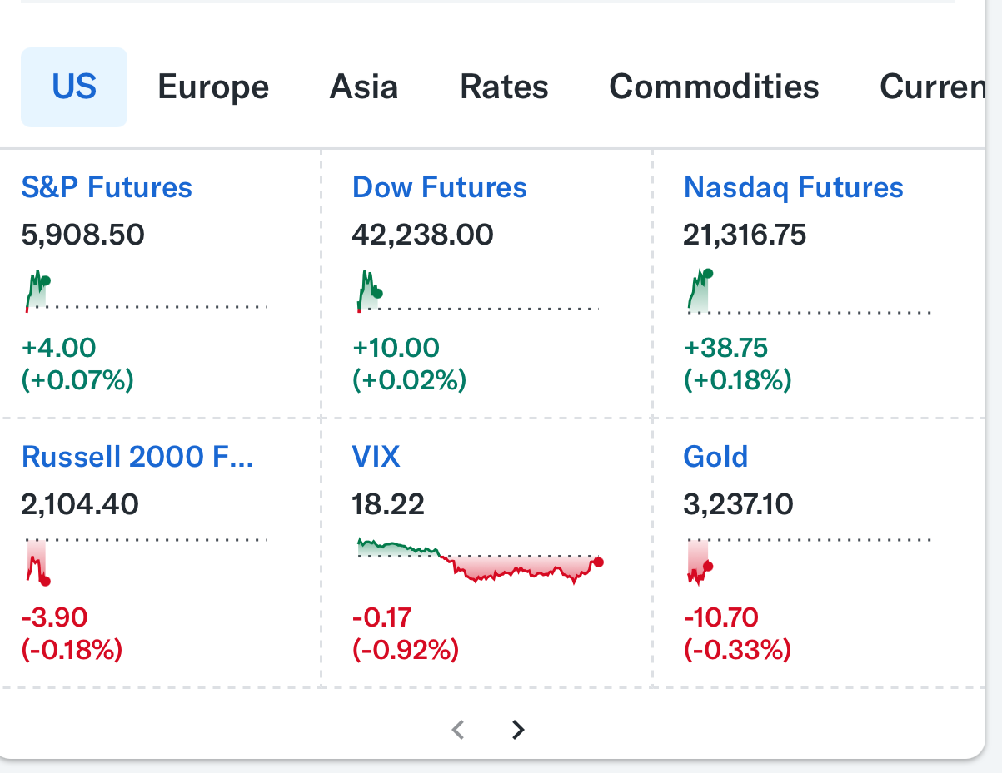Open the S&P Futures sparkline chart

point(145,291)
